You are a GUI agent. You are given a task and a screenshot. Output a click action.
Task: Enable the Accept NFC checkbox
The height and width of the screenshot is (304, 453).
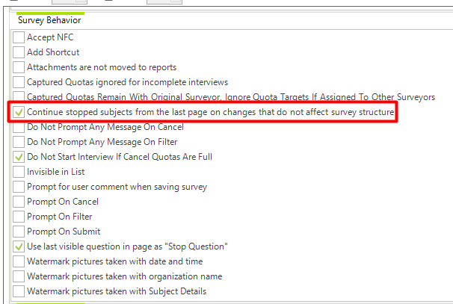(x=19, y=37)
